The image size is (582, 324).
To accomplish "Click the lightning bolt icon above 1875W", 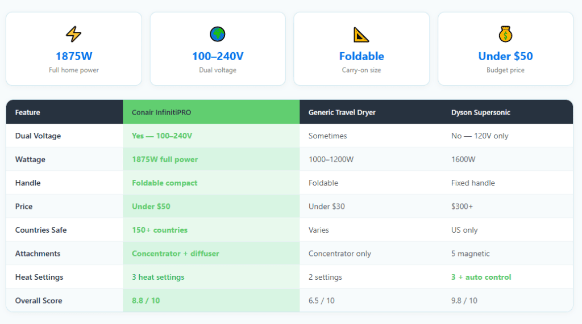I will pyautogui.click(x=73, y=34).
